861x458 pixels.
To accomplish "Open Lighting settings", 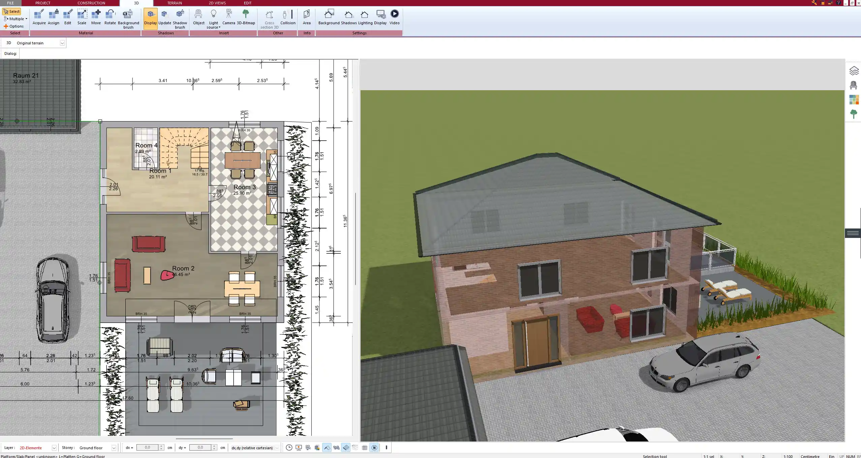I will [365, 17].
